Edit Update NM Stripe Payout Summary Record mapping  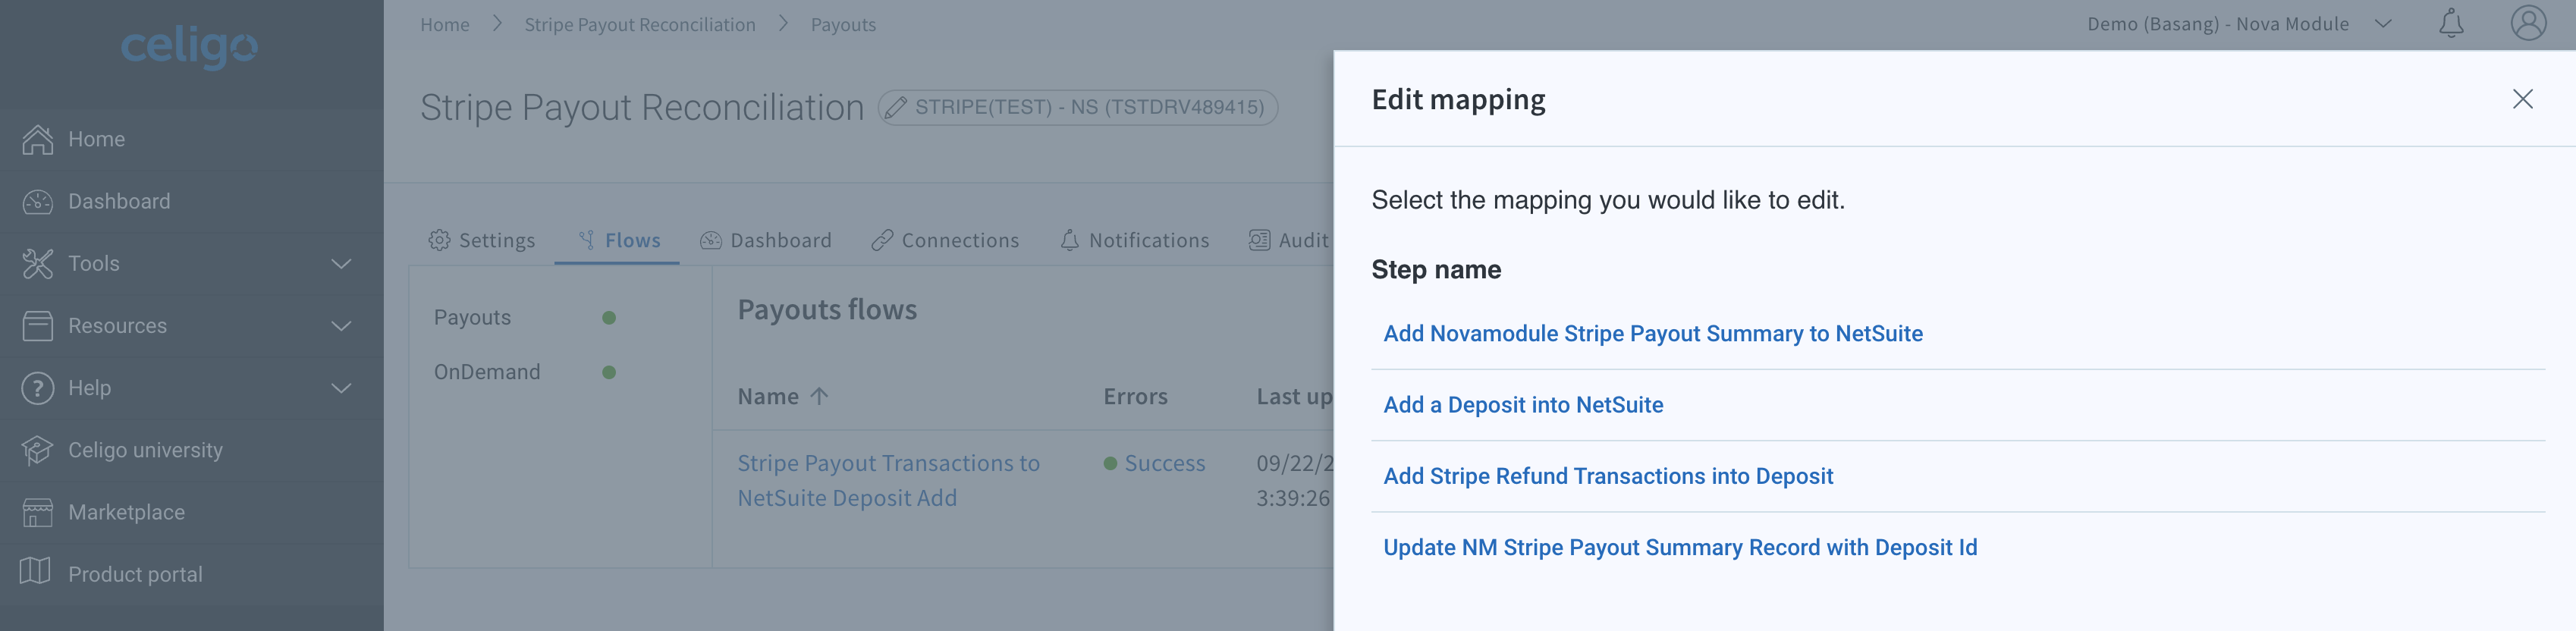(1680, 548)
